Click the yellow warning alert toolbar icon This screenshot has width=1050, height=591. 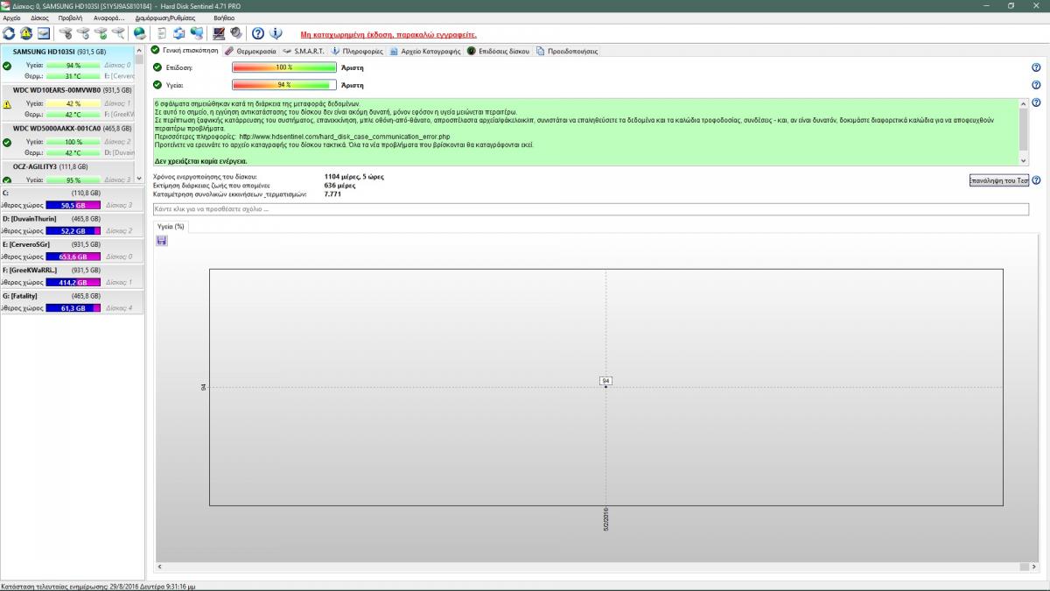[x=26, y=33]
